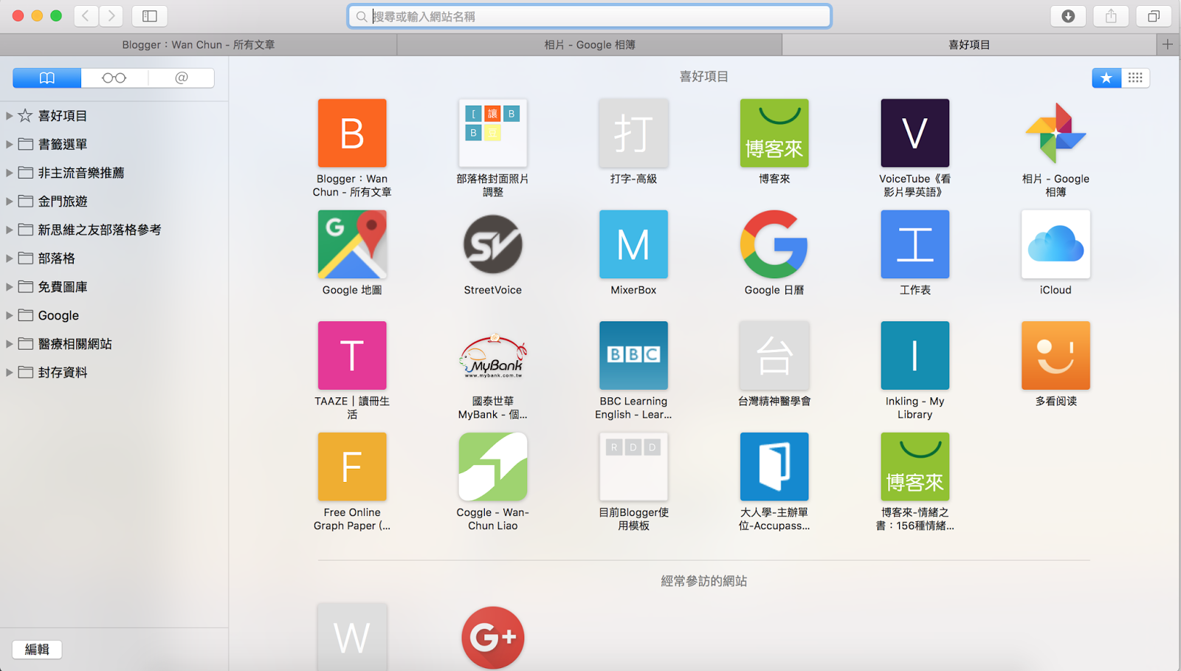1181x671 pixels.
Task: Expand the Google folder
Action: (x=9, y=315)
